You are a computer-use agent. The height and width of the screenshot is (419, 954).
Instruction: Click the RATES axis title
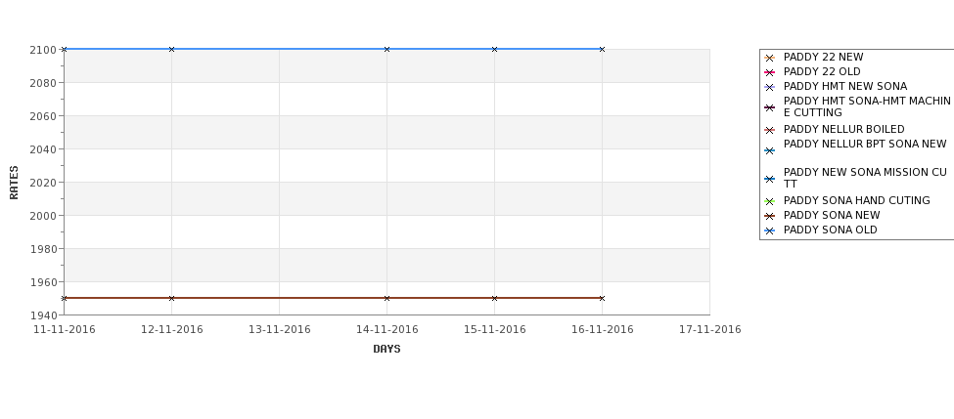(x=14, y=183)
